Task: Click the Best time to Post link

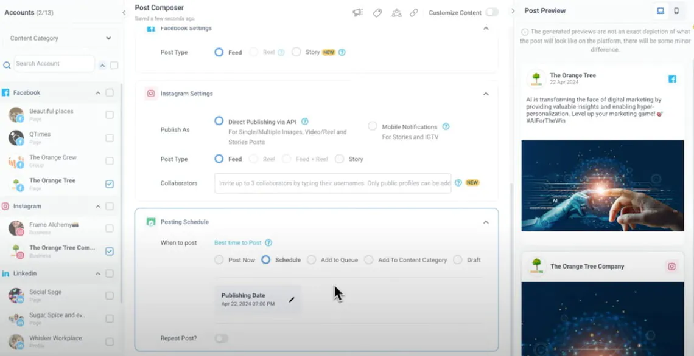Action: [237, 242]
